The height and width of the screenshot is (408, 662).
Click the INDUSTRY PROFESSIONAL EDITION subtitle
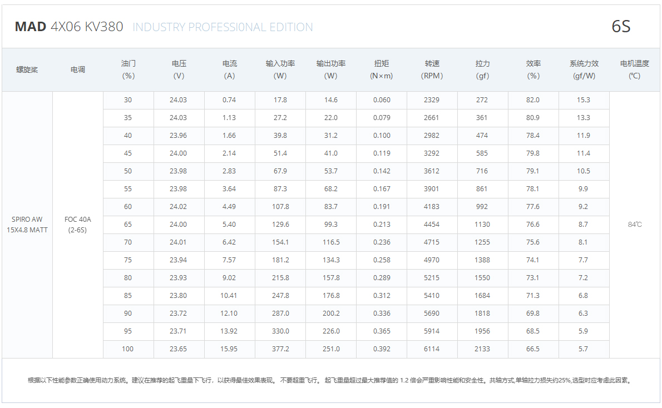pyautogui.click(x=223, y=27)
